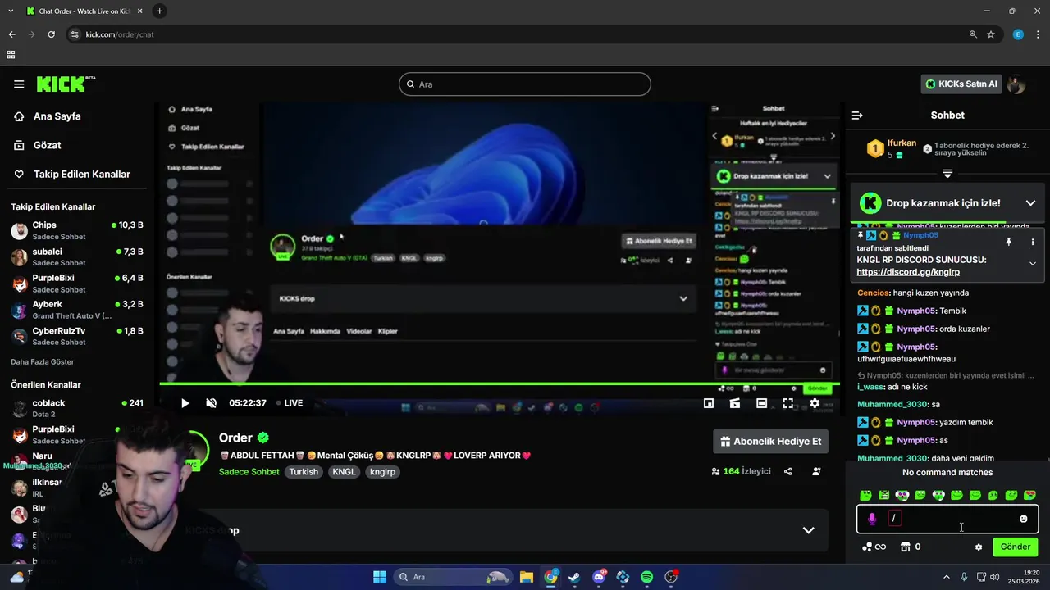Viewport: 1050px width, 590px height.
Task: Toggle fullscreen in the video player
Action: (787, 403)
